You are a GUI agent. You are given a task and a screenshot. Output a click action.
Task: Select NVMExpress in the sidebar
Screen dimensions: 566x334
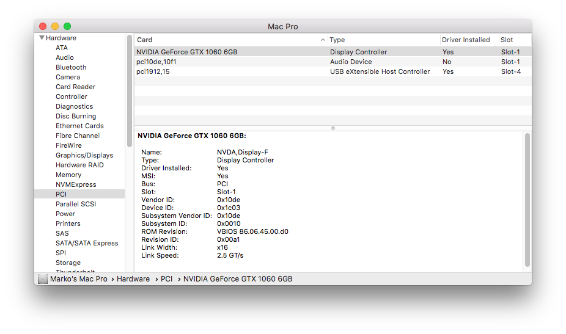(x=76, y=184)
